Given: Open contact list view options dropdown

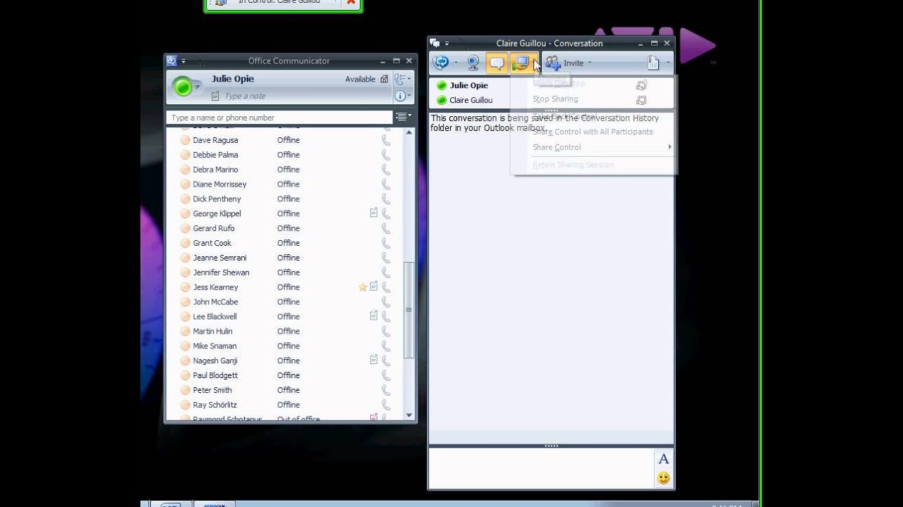Looking at the screenshot, I should tap(403, 117).
